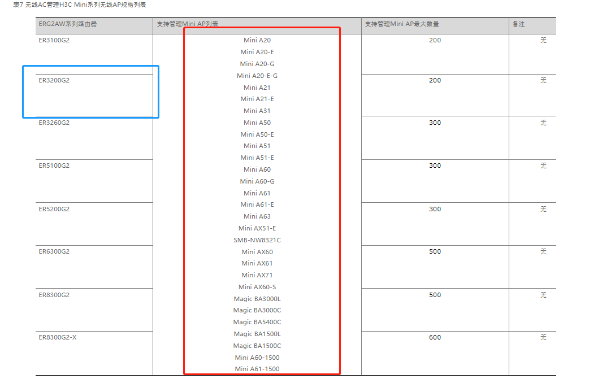Select the plain Mini A50 entry

click(257, 123)
